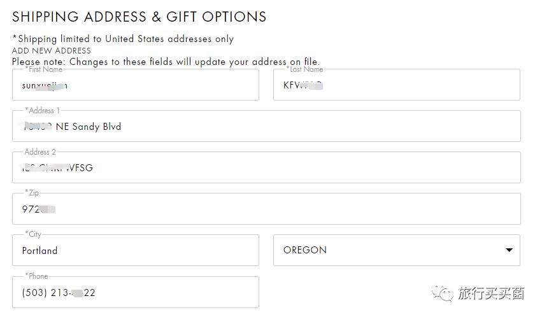
Task: Click the *First Name field label
Action: pos(43,69)
